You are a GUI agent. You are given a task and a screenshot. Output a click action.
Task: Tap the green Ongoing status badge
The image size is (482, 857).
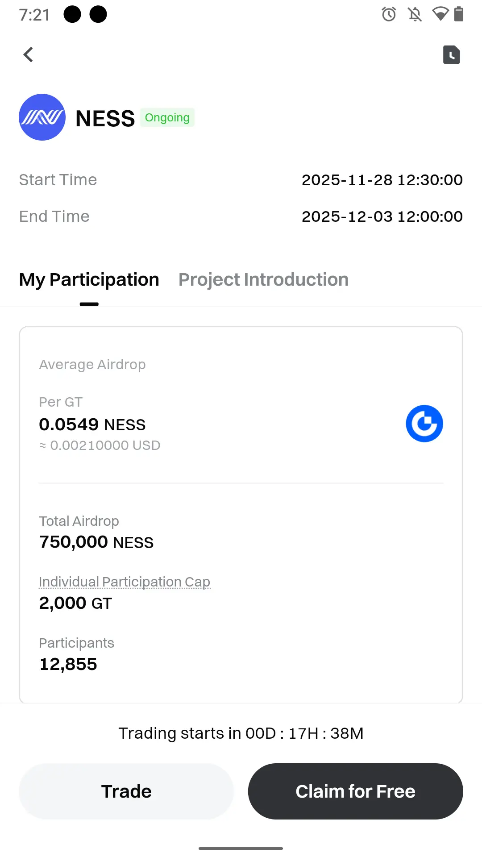[x=167, y=118]
